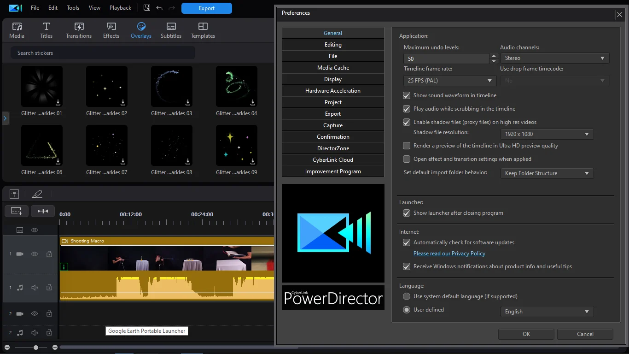The width and height of the screenshot is (629, 354).
Task: Open the Playback menu
Action: pyautogui.click(x=120, y=8)
